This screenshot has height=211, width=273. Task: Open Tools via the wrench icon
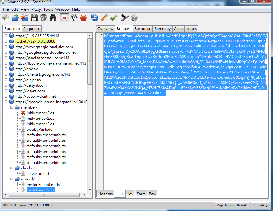[x=125, y=18]
